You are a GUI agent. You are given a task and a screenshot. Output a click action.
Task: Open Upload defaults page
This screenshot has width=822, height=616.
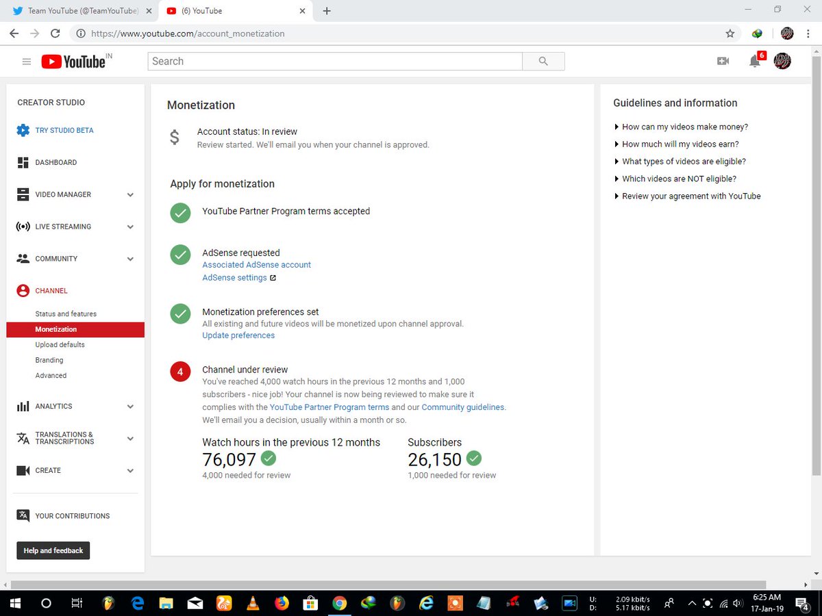(60, 344)
